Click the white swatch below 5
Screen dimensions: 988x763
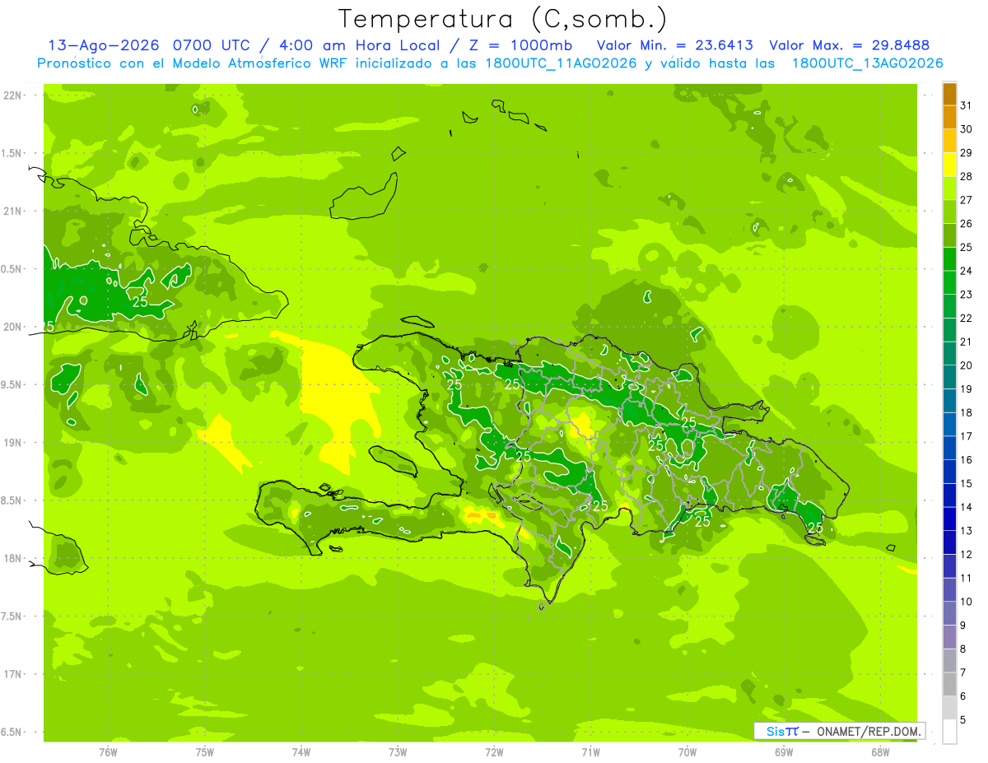949,732
